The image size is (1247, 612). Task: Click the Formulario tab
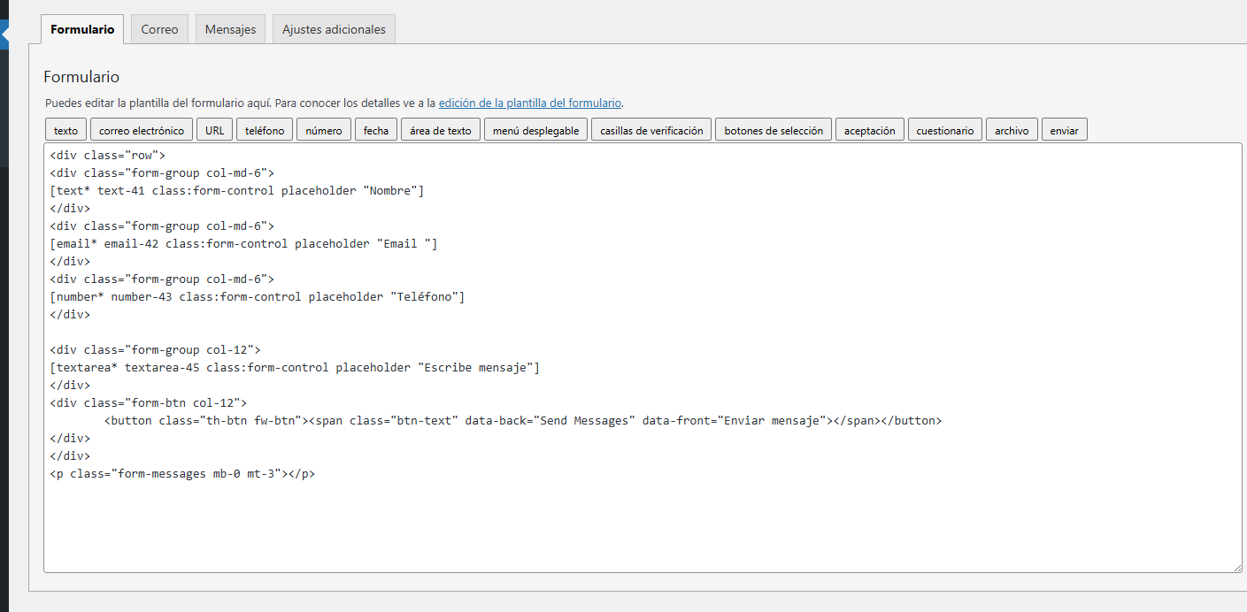pos(82,29)
